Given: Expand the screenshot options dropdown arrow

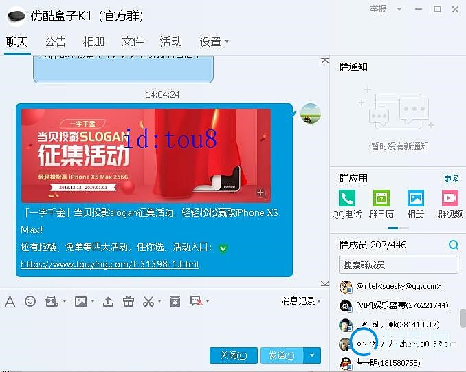Looking at the screenshot, I should (159, 301).
